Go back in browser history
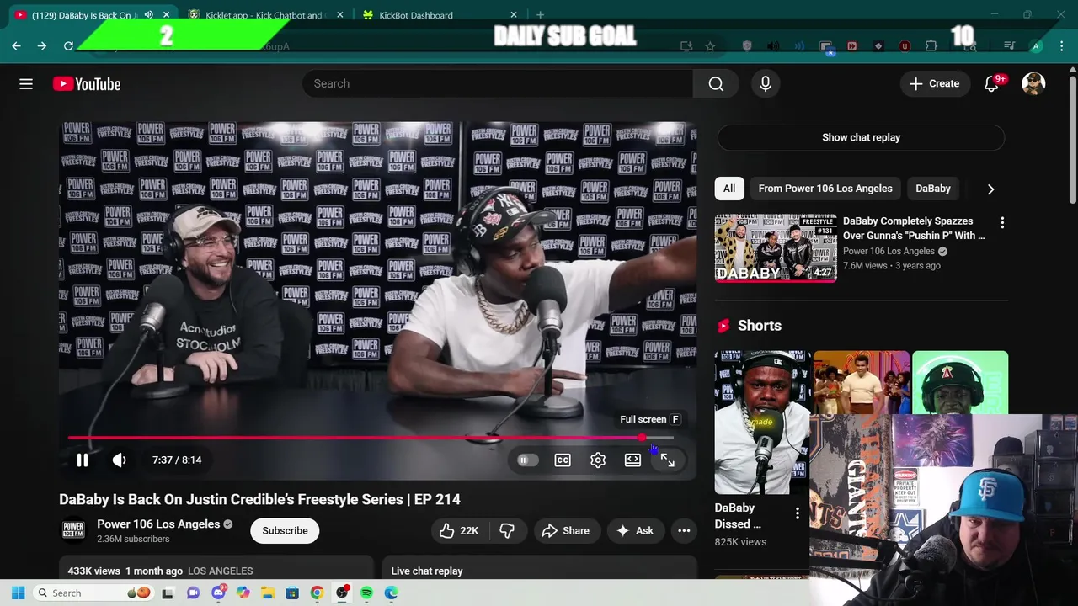Viewport: 1078px width, 606px height. [16, 46]
